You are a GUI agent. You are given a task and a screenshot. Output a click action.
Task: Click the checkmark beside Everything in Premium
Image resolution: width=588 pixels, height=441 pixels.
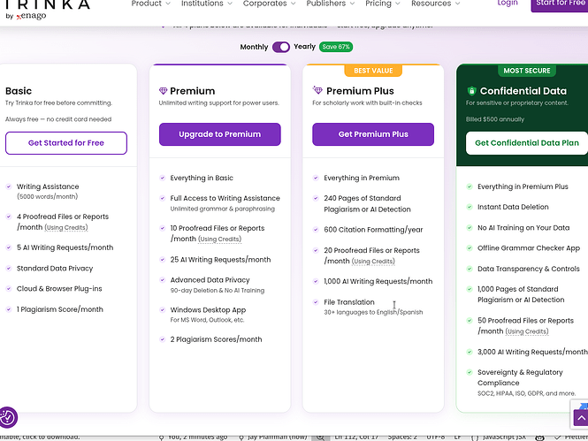pos(316,178)
